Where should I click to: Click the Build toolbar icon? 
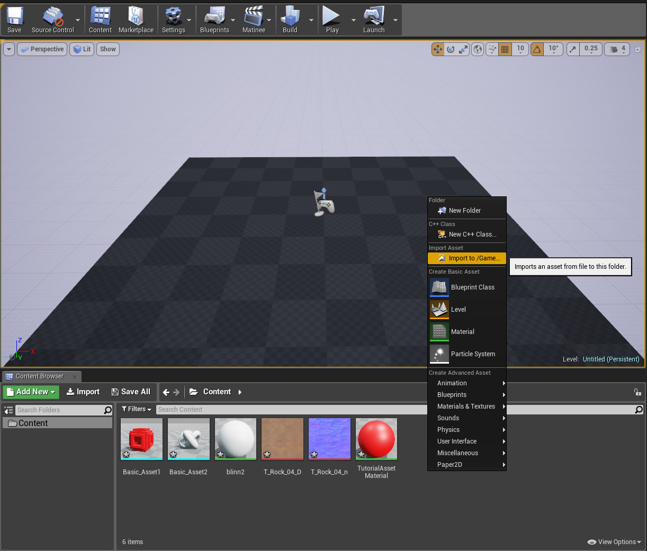[x=290, y=20]
